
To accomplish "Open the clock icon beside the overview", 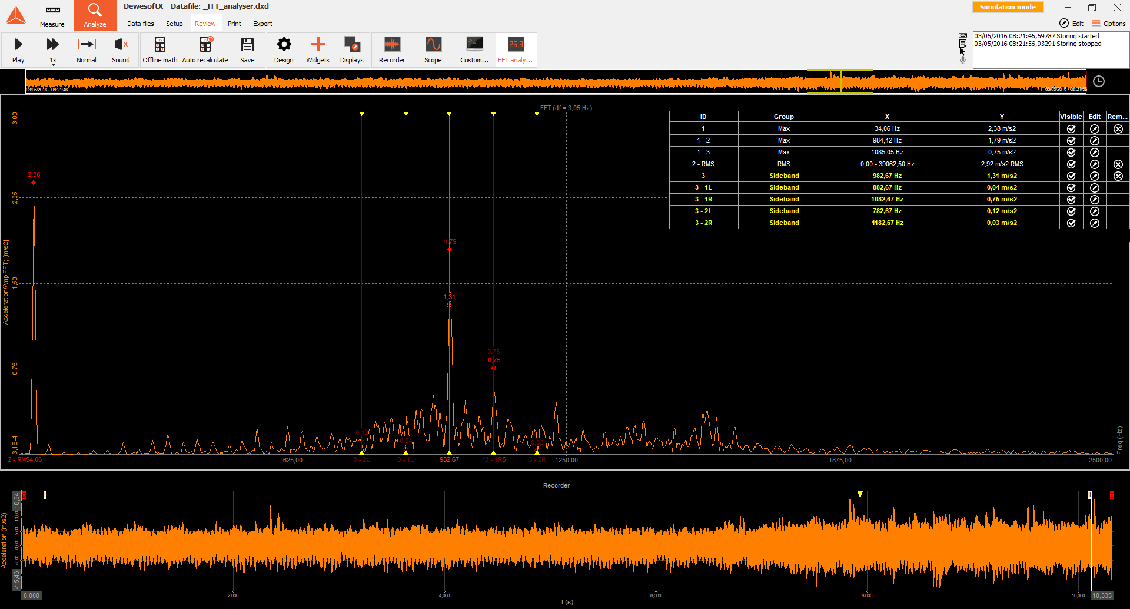I will (1098, 82).
